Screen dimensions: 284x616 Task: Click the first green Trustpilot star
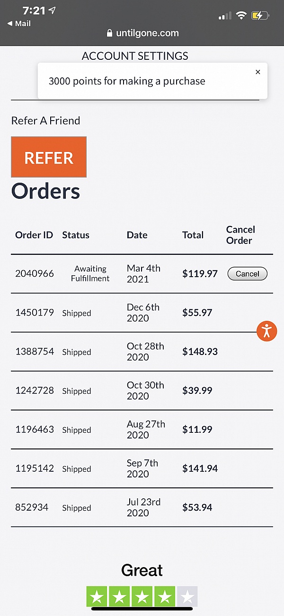[97, 596]
